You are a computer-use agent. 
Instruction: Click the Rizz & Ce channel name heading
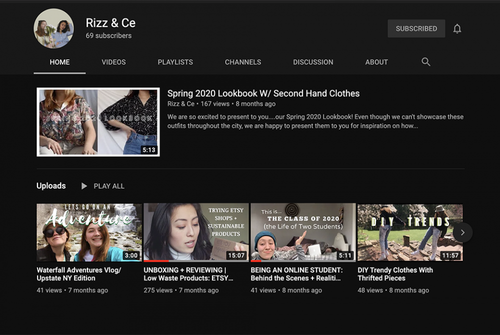tap(110, 23)
